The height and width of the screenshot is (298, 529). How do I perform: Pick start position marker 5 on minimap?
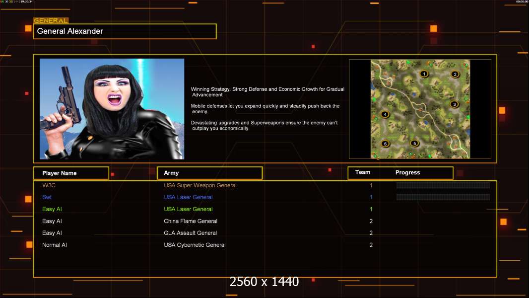(415, 144)
